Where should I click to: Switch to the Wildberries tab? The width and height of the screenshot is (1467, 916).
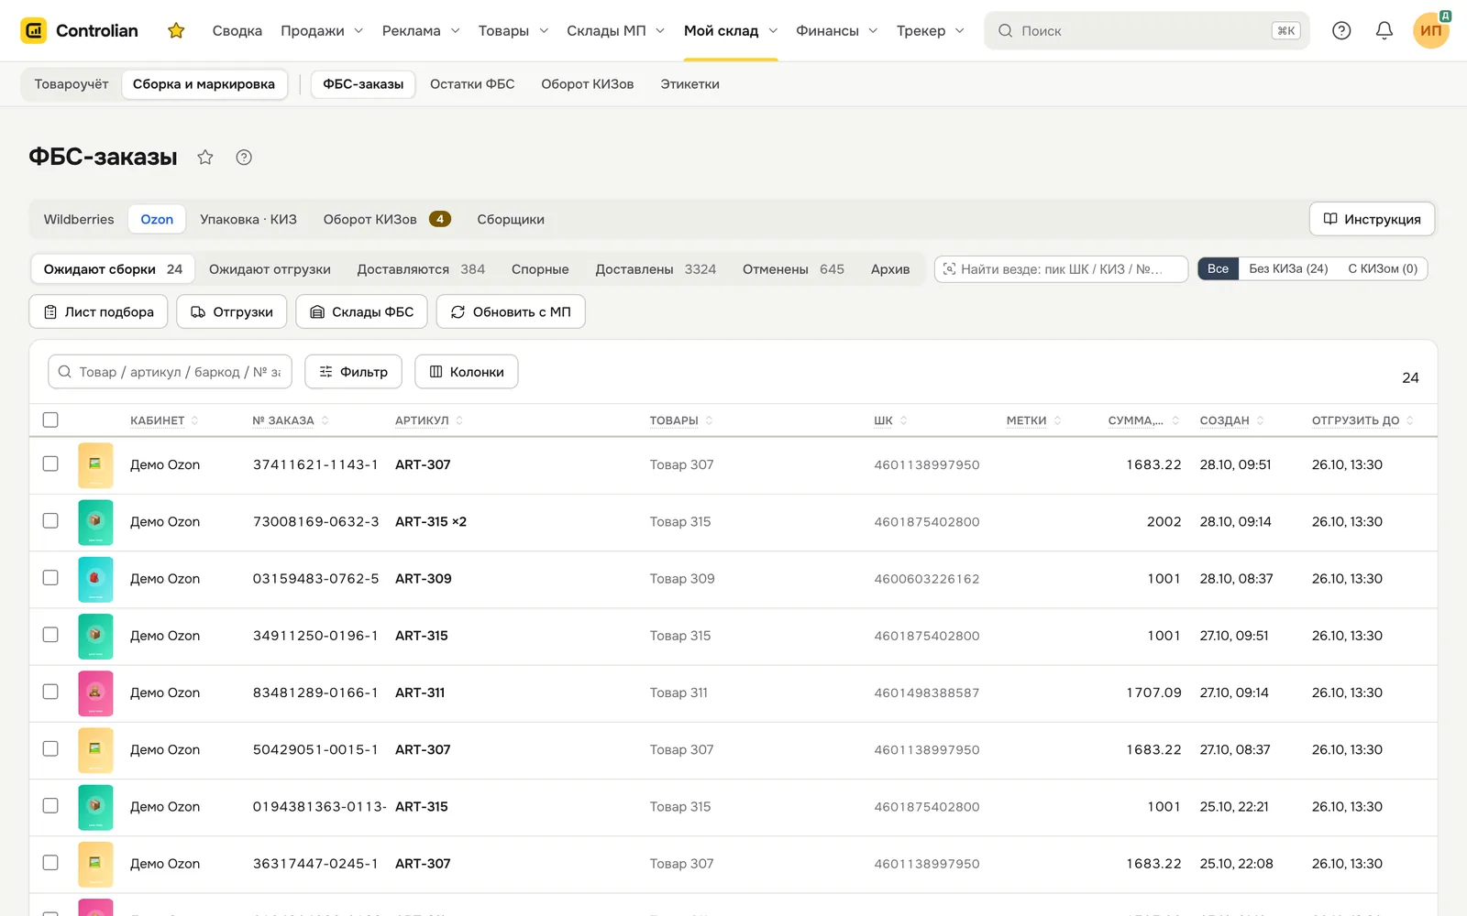(x=79, y=220)
